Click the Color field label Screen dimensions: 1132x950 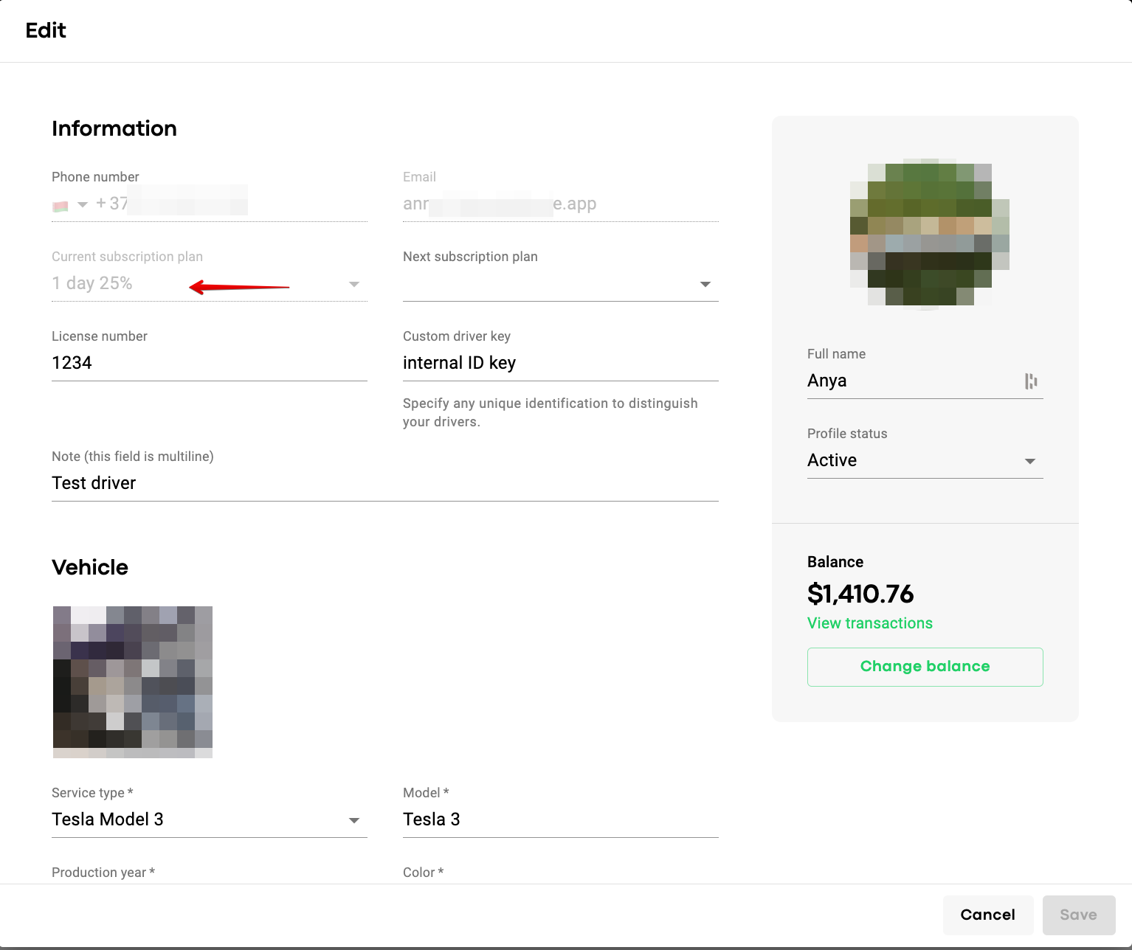click(x=424, y=873)
